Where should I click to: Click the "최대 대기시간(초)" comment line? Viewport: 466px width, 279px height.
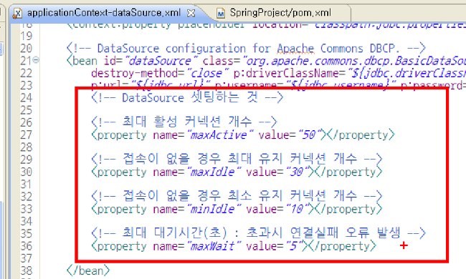259,233
